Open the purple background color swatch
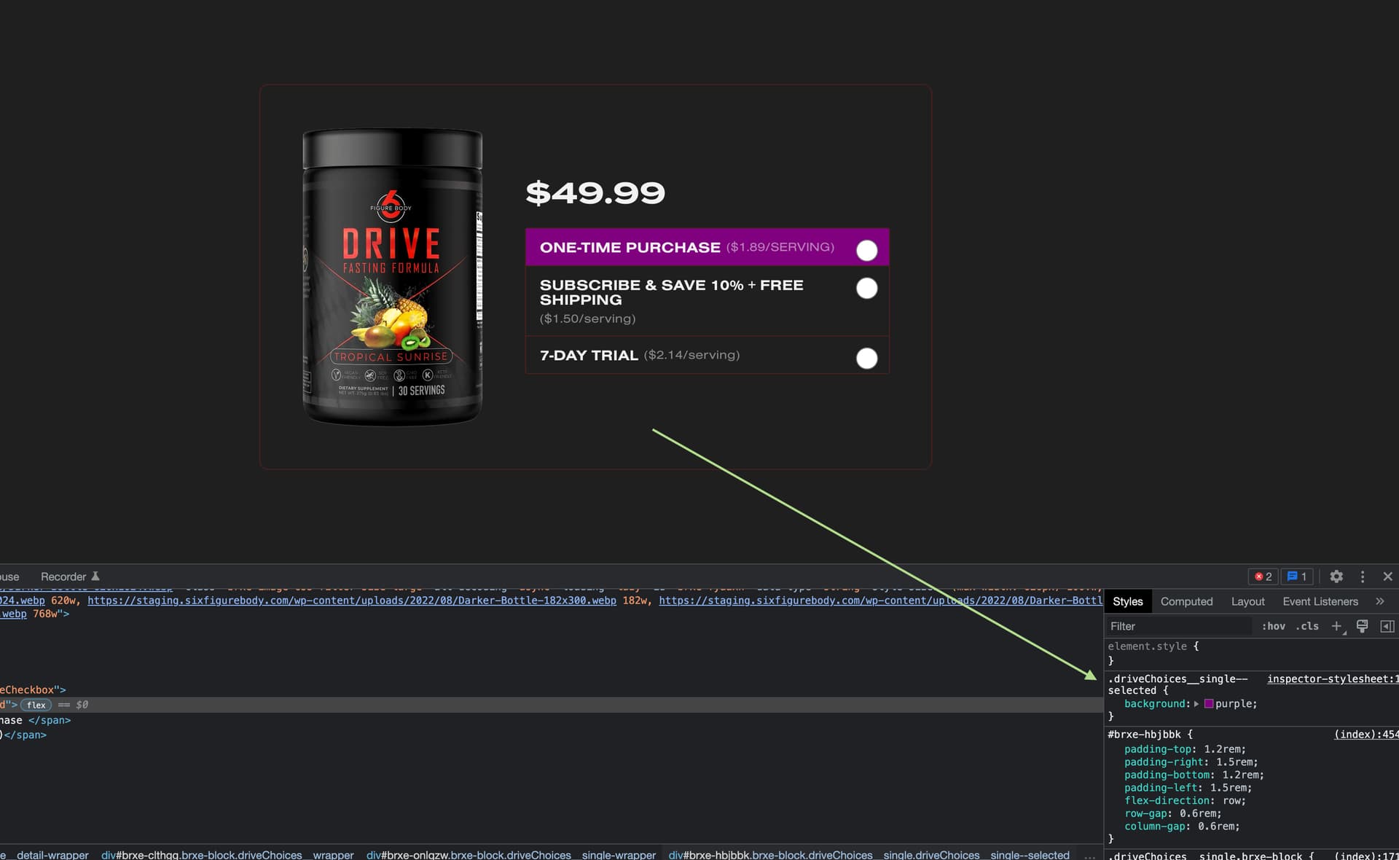Screen dimensions: 1399x860 coord(1209,704)
